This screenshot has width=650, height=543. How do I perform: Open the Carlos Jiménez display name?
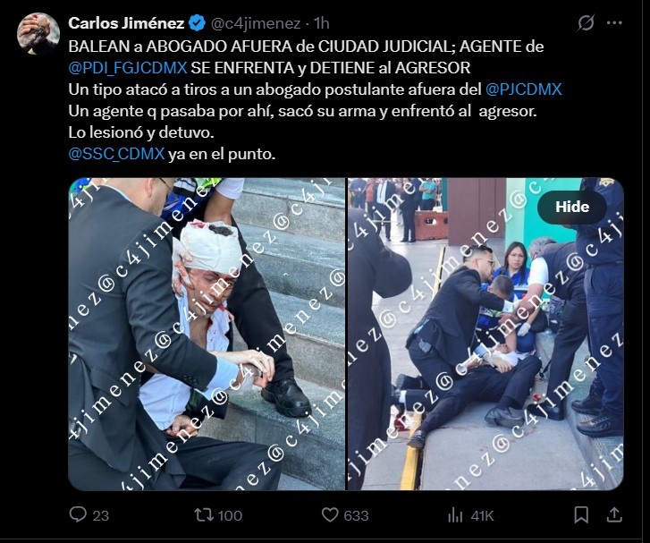pos(126,23)
